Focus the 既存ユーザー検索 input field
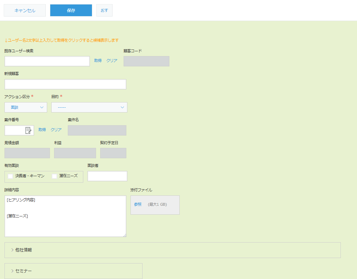Image resolution: width=357 pixels, height=279 pixels. [47, 61]
